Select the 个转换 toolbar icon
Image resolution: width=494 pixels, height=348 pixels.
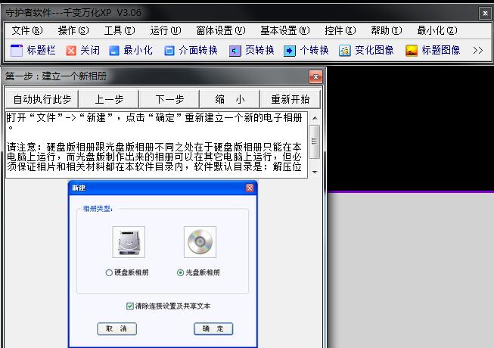pos(290,51)
